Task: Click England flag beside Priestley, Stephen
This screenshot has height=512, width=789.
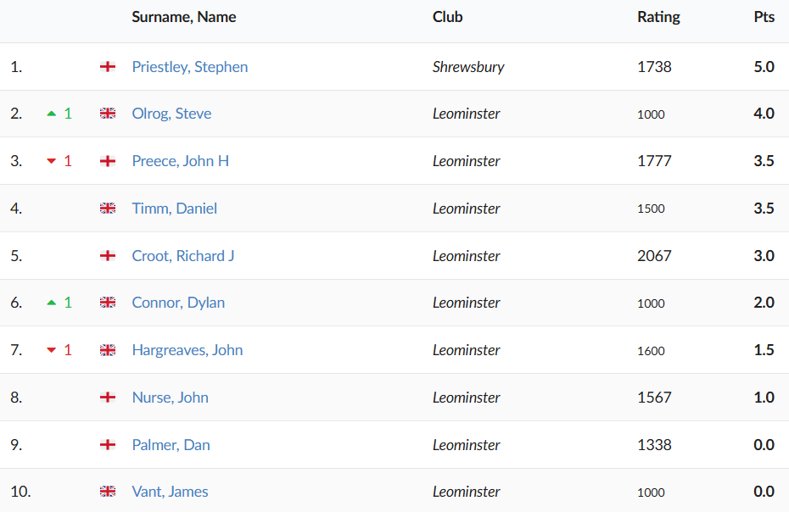Action: 108,66
